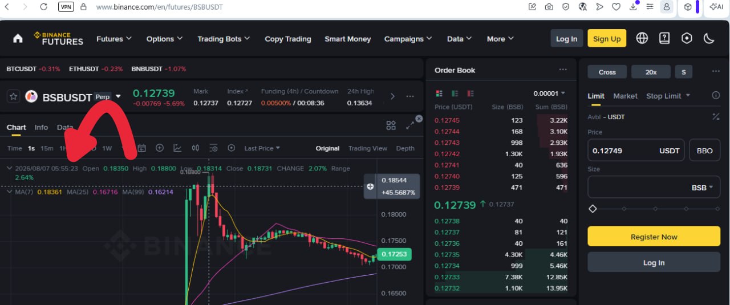The width and height of the screenshot is (730, 305).
Task: Switch to Chart tab
Action: tap(16, 127)
